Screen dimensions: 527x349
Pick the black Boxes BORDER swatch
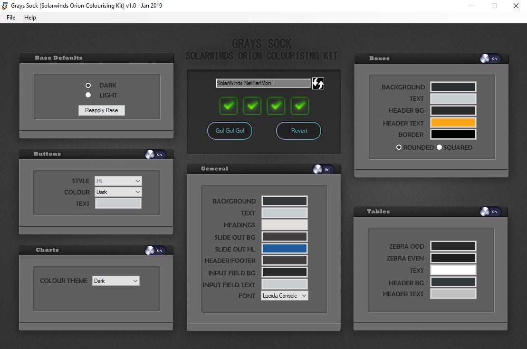click(453, 134)
